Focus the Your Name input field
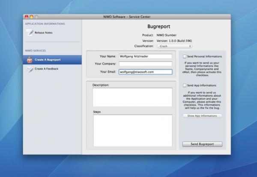This screenshot has height=177, width=257. pos(145,56)
